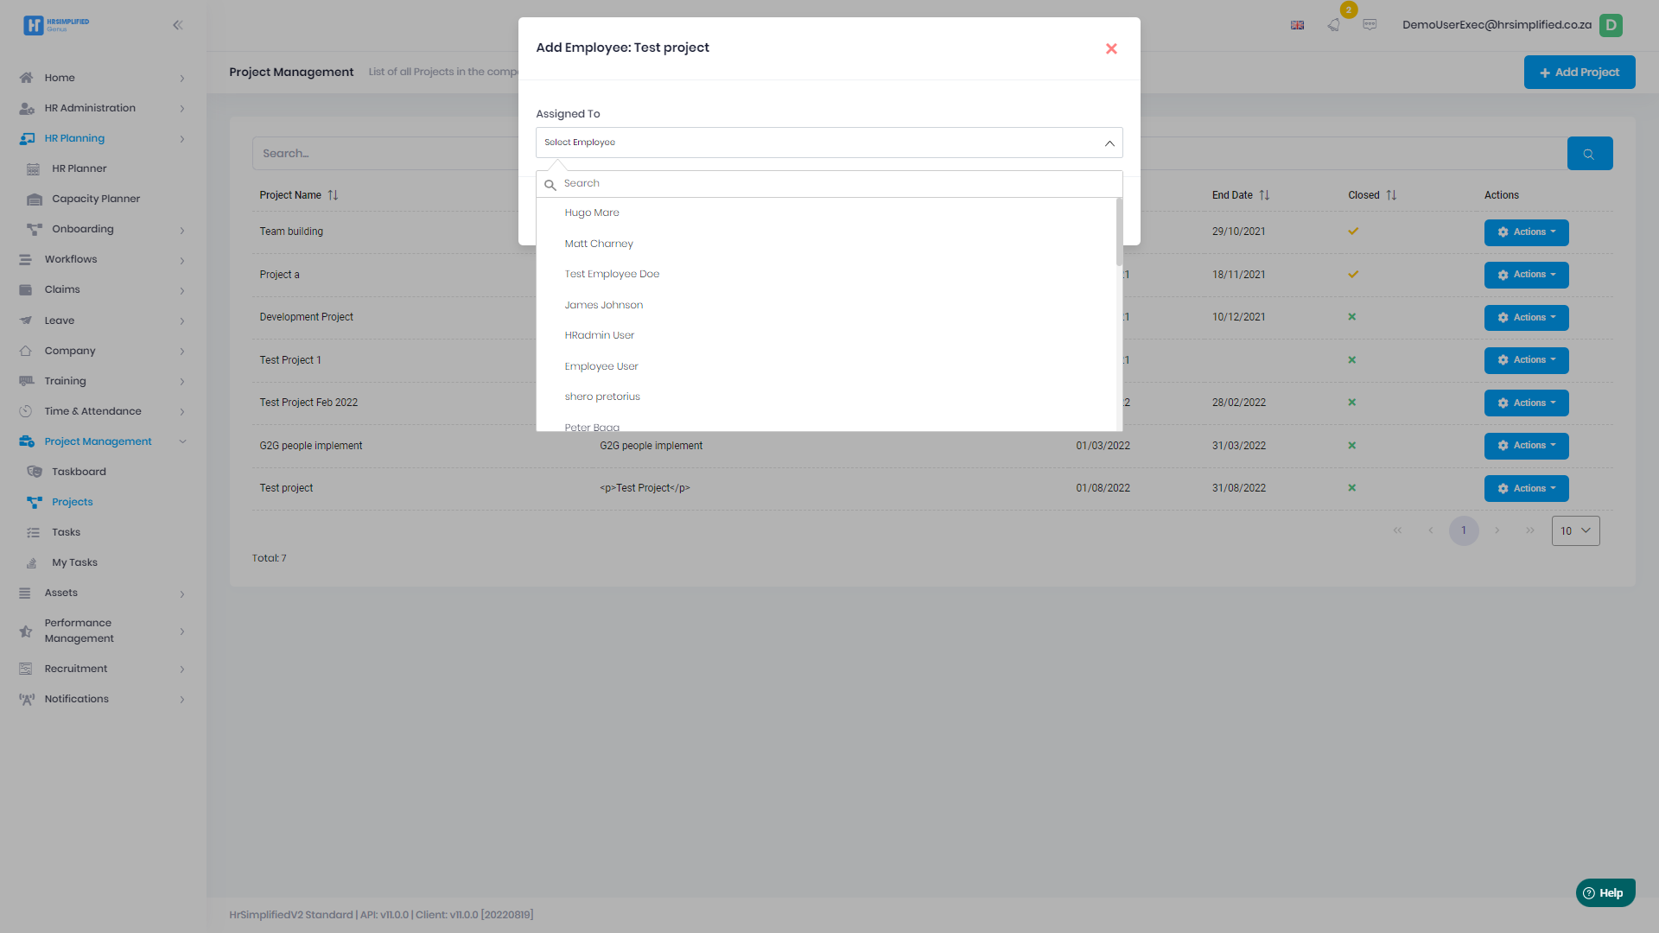Sort by Project Name arrows icon
Screen dimensions: 1659x933
tap(333, 195)
